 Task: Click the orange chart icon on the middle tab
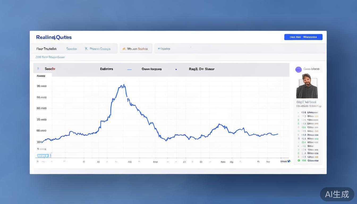[124, 49]
